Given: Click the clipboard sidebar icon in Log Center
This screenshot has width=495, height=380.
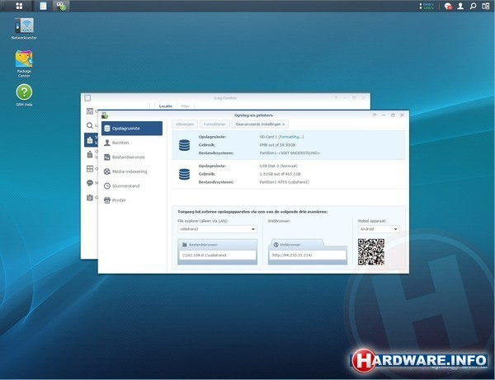Looking at the screenshot, I should [90, 197].
